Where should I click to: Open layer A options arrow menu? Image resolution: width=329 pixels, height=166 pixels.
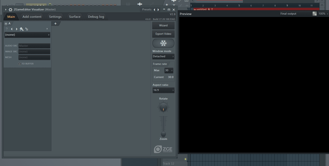click(x=47, y=29)
